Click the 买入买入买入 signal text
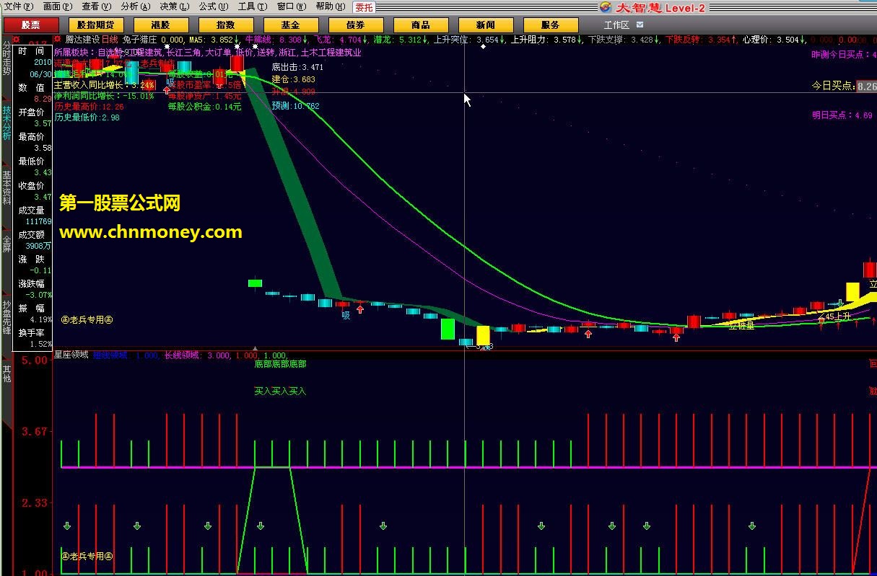This screenshot has height=576, width=877. [280, 391]
